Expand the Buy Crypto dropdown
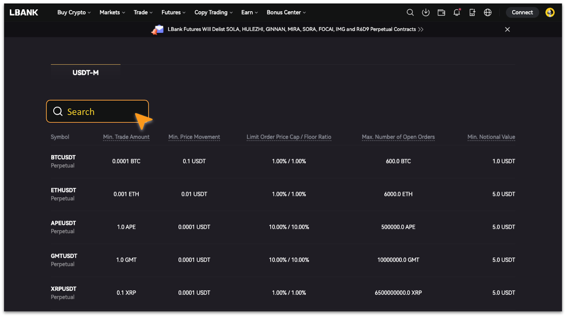The height and width of the screenshot is (318, 567). click(74, 12)
